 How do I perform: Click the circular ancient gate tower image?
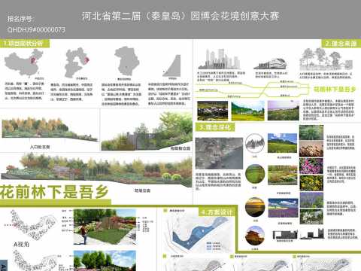coord(255,236)
